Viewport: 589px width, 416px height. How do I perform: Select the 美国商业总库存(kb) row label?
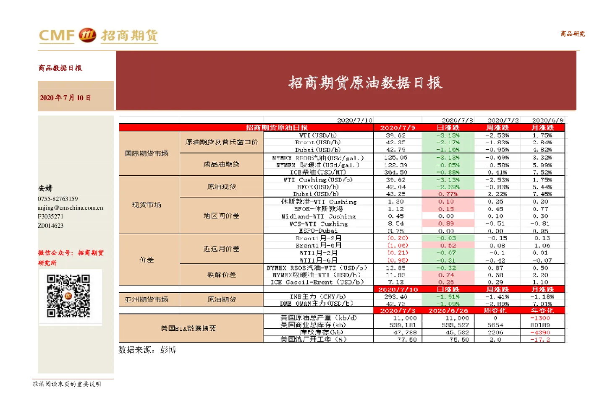tap(313, 325)
